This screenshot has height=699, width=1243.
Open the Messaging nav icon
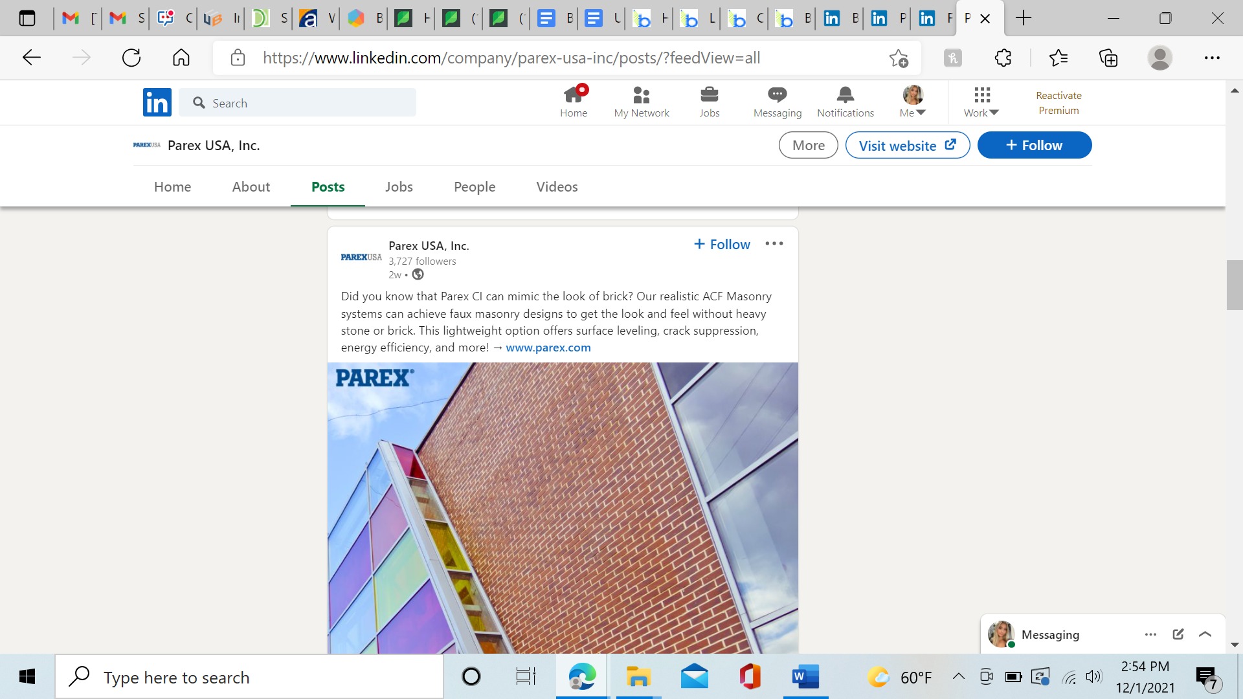[x=778, y=102]
